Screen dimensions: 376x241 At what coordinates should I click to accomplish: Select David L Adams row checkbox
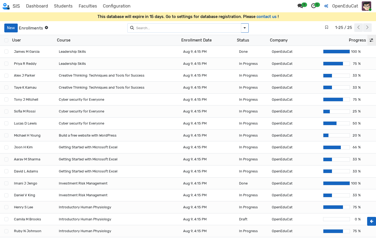pyautogui.click(x=6, y=171)
